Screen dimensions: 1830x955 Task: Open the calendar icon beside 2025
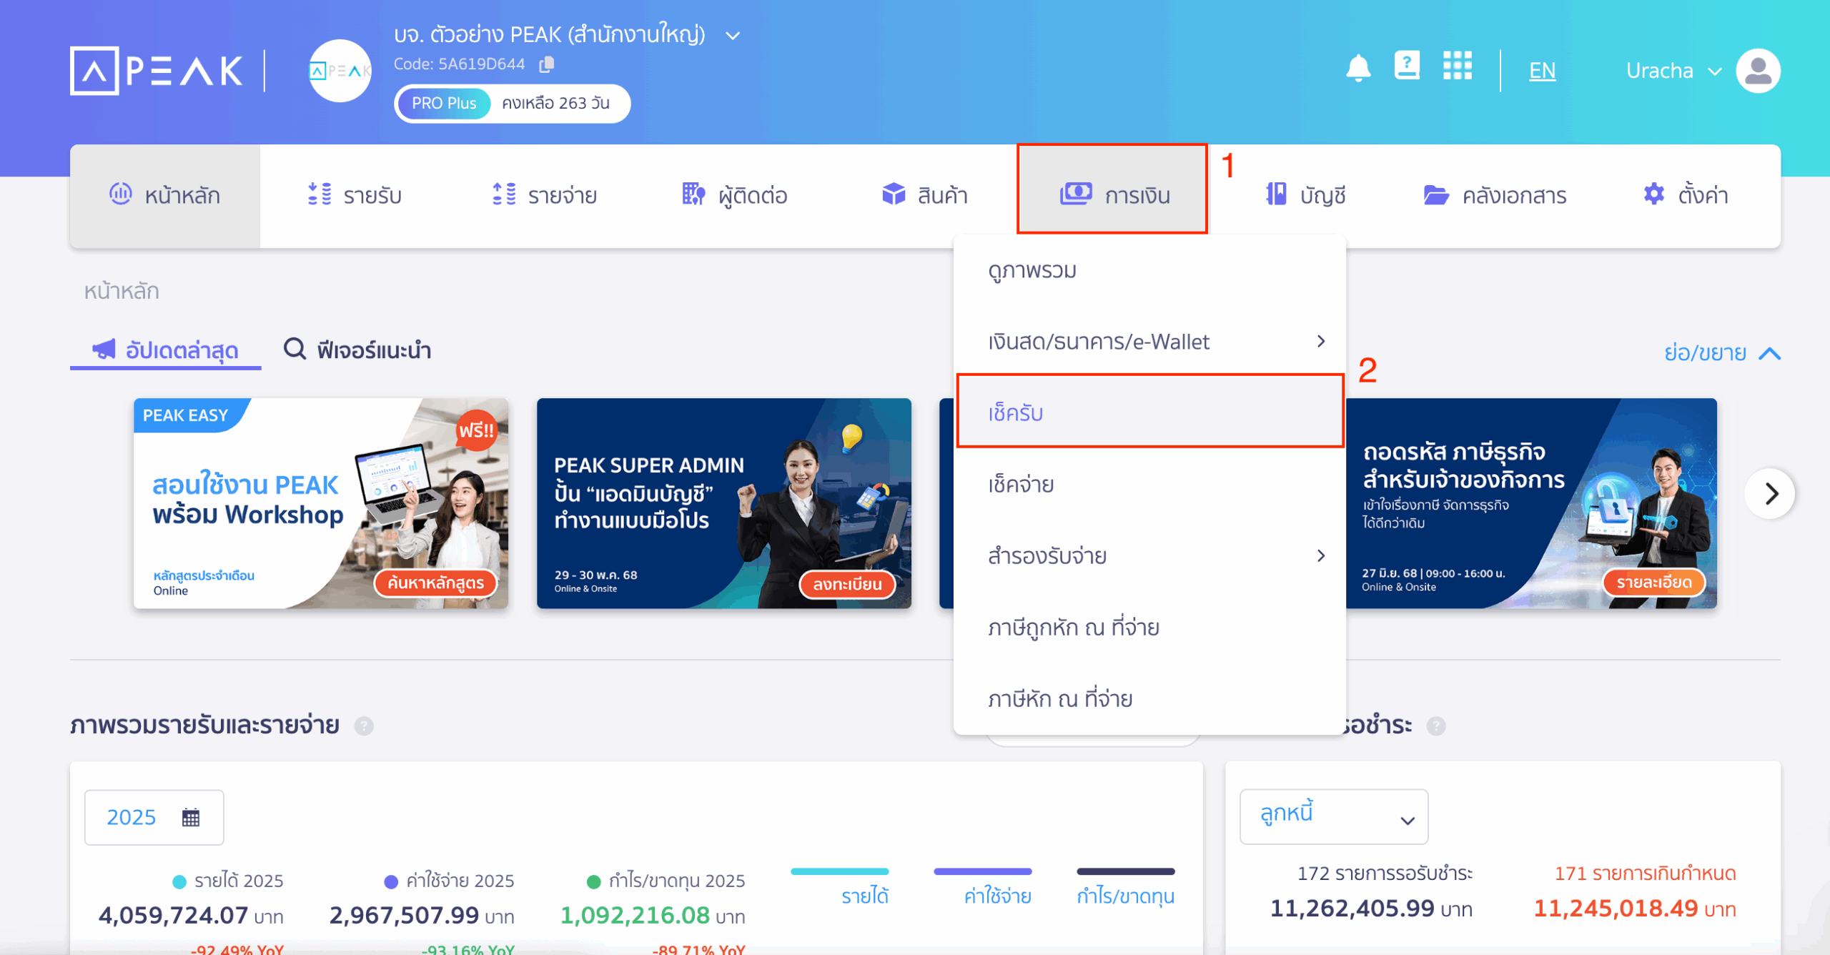click(190, 817)
